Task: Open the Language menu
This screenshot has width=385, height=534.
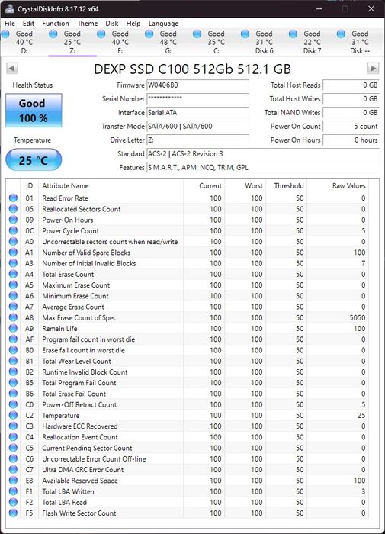Action: (x=163, y=23)
